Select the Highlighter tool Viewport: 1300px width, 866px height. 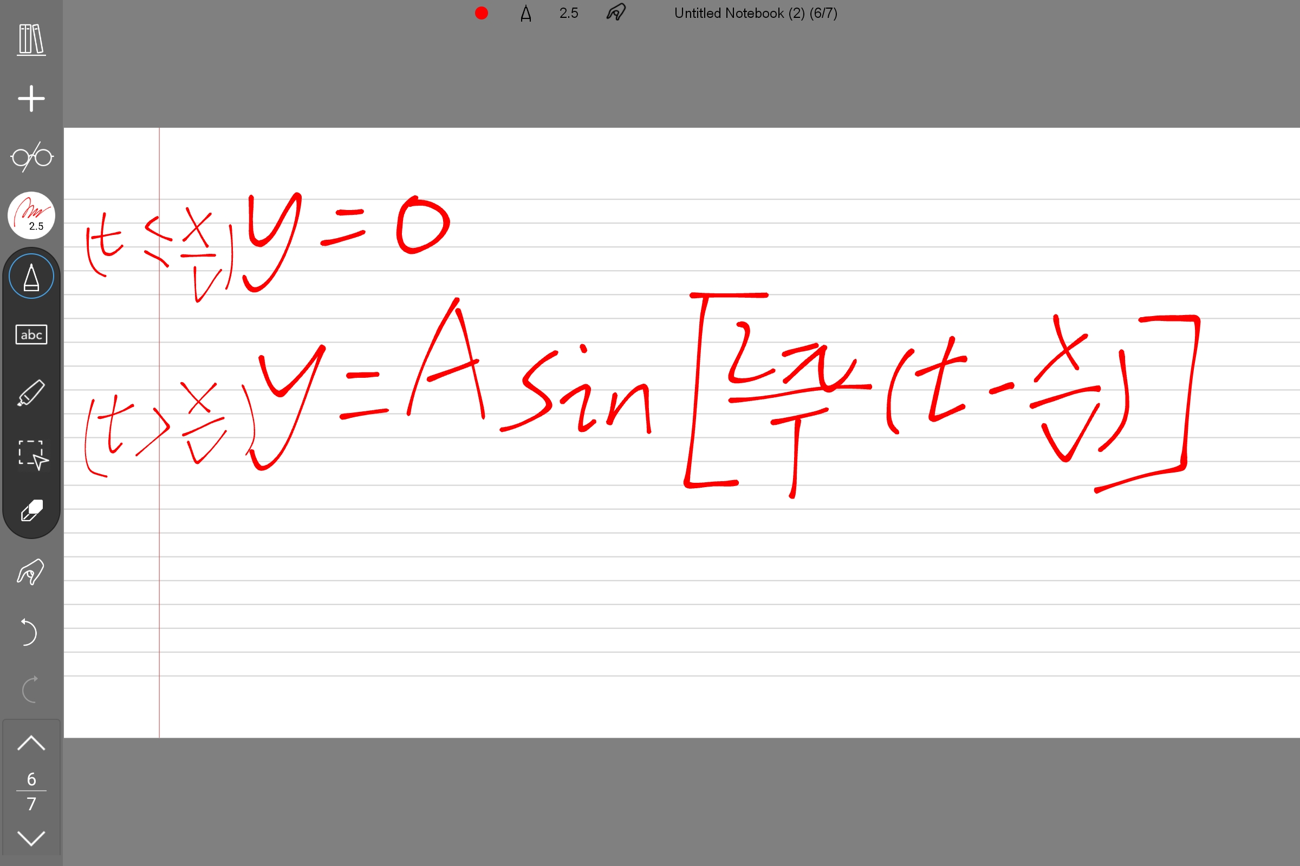point(31,393)
